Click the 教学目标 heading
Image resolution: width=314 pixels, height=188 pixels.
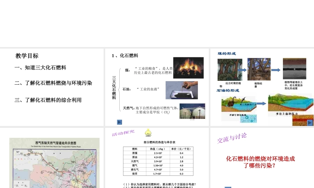[x=27, y=56]
